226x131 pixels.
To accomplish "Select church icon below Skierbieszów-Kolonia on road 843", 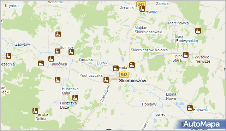I will click(132, 65).
